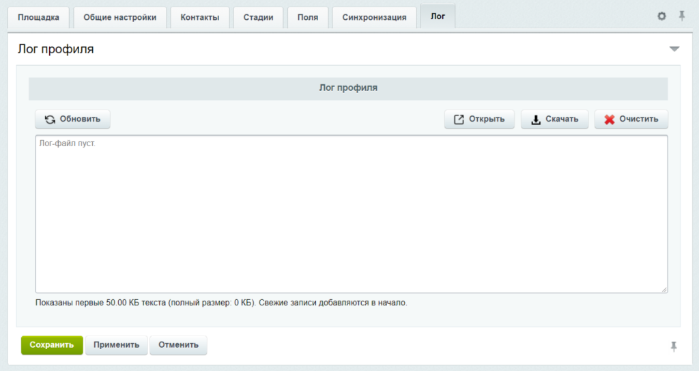Click the Отменить button

[x=178, y=345]
